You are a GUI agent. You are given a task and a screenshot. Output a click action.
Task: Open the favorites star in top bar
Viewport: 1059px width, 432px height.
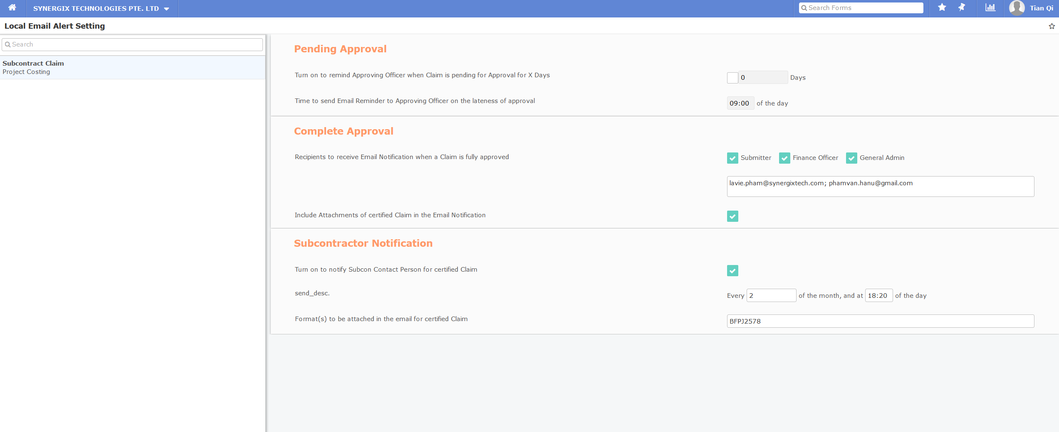942,7
